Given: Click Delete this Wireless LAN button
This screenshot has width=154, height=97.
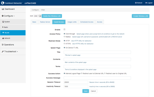Looking at the screenshot, I should click(52, 16).
